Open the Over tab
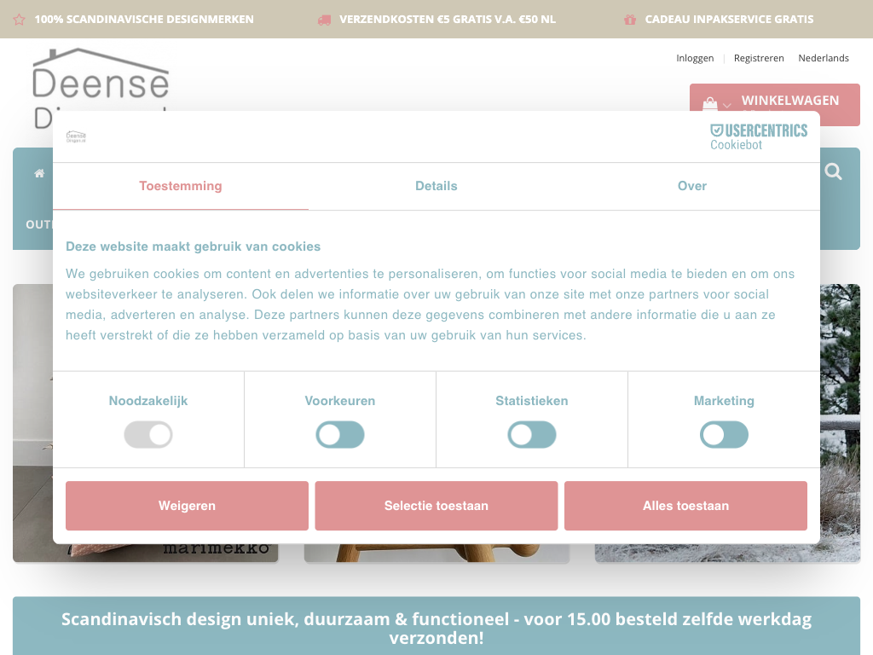Screen dimensions: 873x655 point(692,186)
